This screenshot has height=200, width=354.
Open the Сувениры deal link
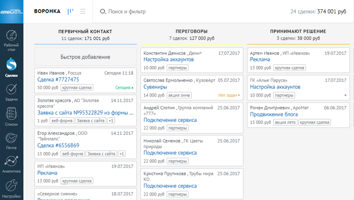tap(155, 87)
